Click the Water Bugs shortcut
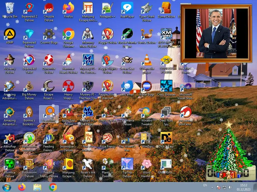The image size is (257, 192). [147, 86]
